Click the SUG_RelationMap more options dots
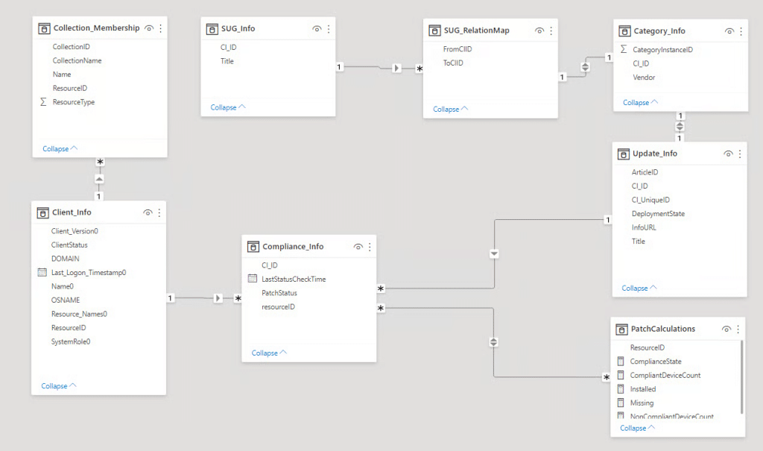The image size is (763, 451). [551, 31]
